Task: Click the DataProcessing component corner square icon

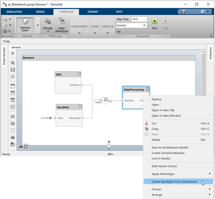Action: coord(147,89)
